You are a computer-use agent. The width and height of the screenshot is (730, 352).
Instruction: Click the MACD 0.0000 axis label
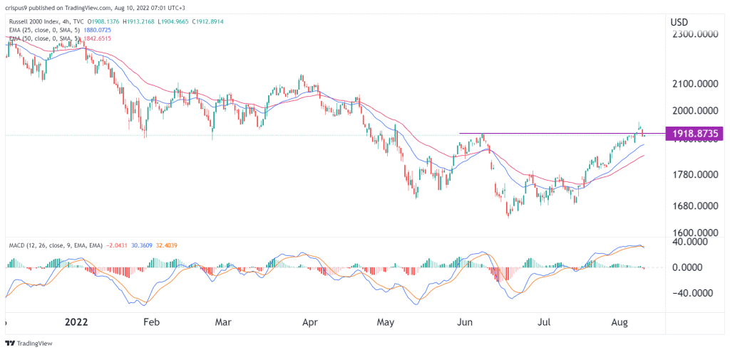click(688, 267)
